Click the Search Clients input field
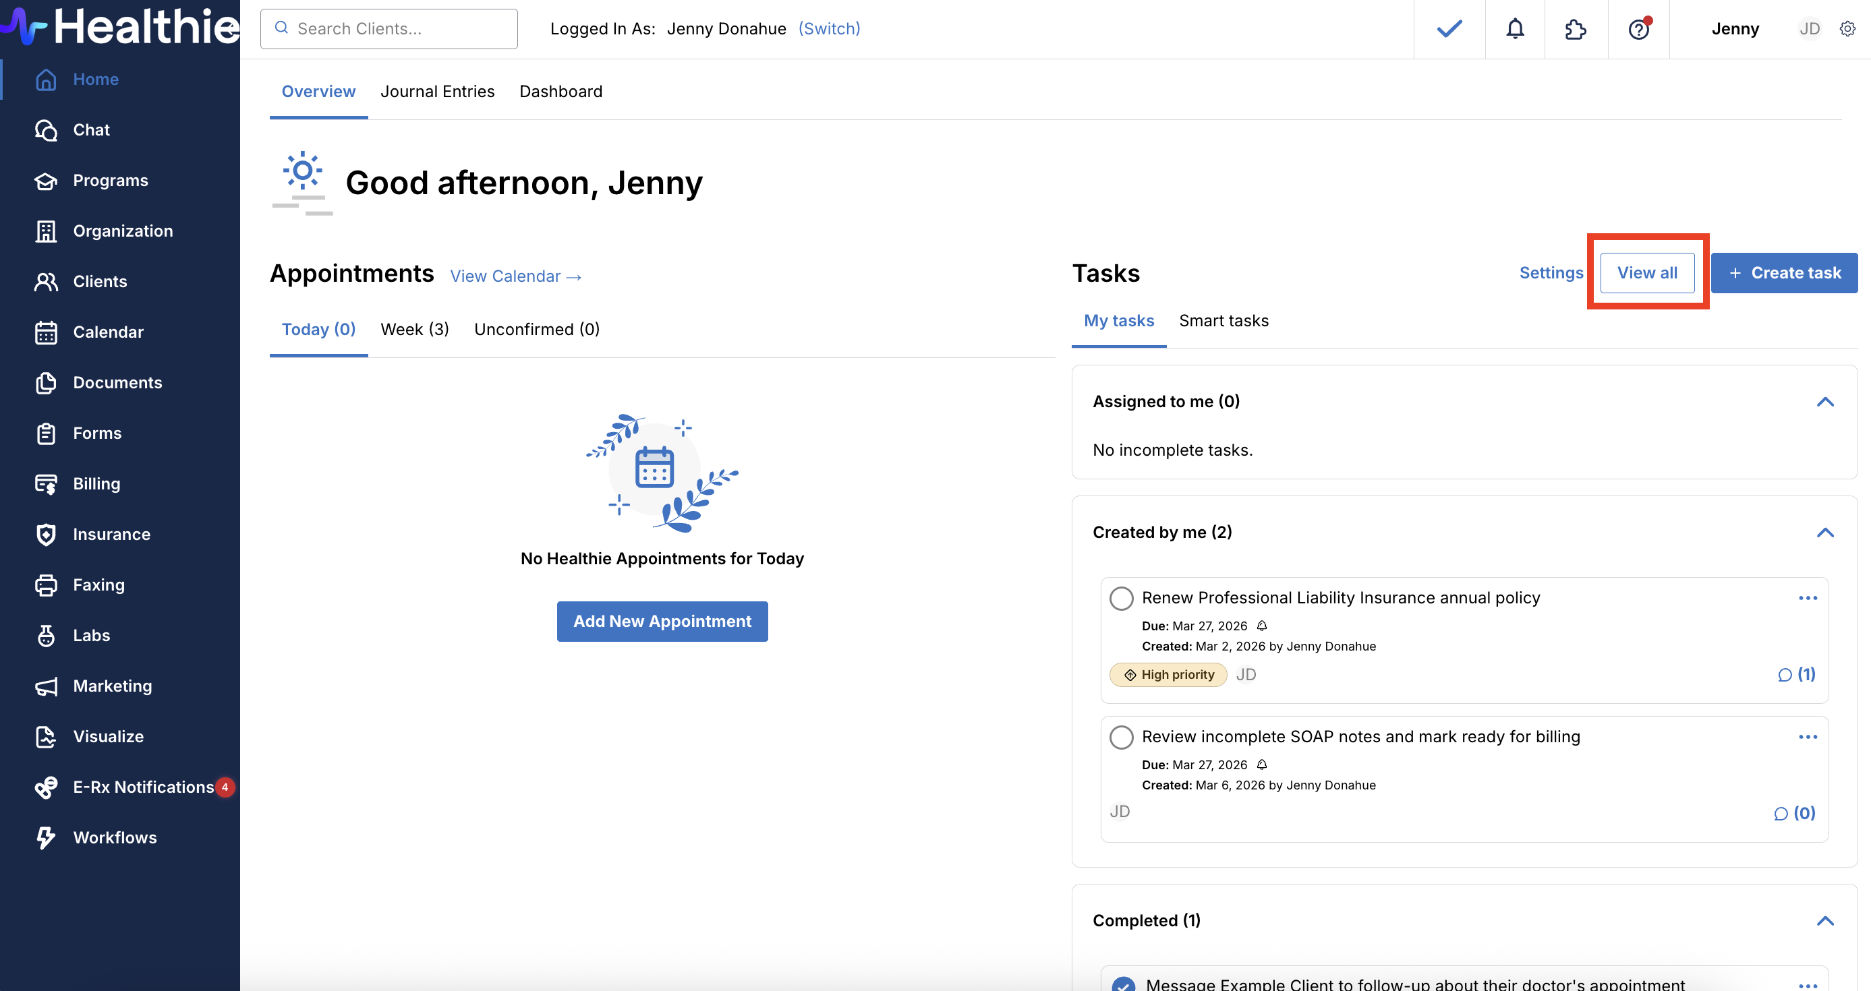This screenshot has width=1871, height=991. click(x=396, y=29)
